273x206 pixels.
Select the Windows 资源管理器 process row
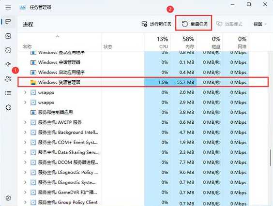(143, 82)
